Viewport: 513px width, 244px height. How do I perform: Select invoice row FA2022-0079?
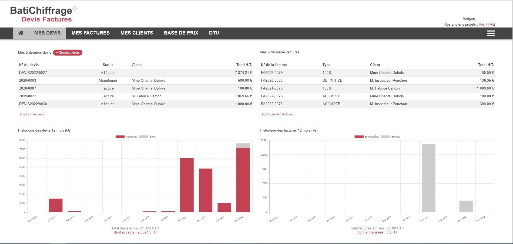[377, 73]
